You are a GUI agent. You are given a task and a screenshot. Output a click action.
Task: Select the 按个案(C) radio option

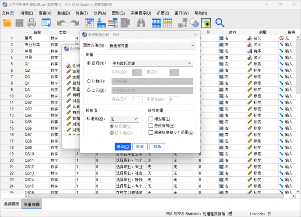[x=112, y=133]
